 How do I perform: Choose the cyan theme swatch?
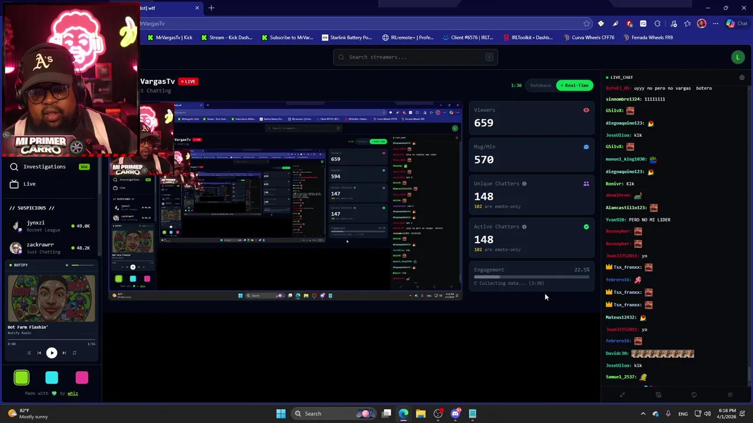[x=52, y=378]
